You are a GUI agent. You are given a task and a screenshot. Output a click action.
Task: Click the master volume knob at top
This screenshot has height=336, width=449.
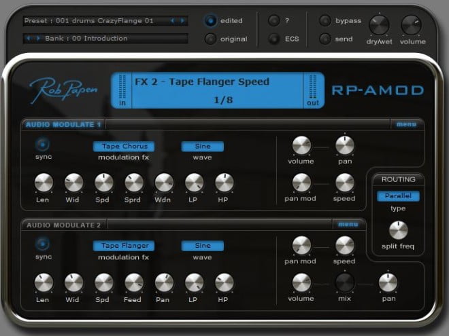pyautogui.click(x=412, y=25)
